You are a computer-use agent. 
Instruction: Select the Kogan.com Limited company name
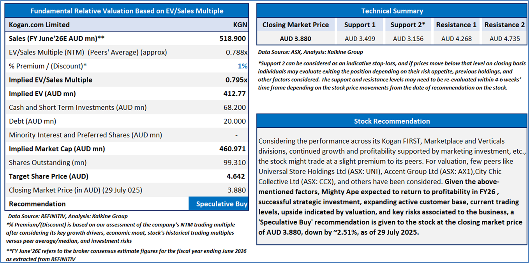tap(39, 25)
